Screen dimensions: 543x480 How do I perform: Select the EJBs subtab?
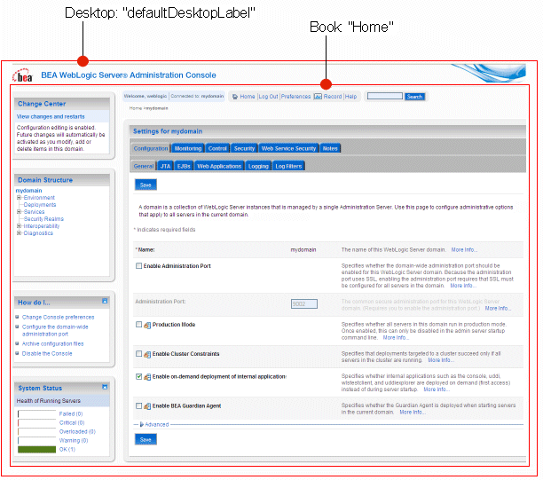point(184,166)
